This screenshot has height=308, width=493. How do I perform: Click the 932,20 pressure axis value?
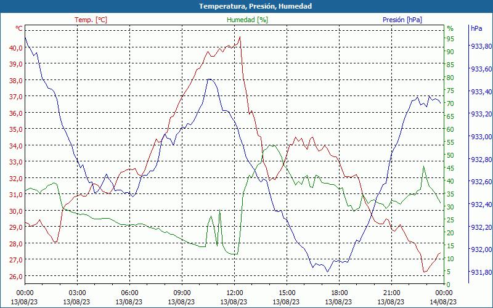point(481,227)
